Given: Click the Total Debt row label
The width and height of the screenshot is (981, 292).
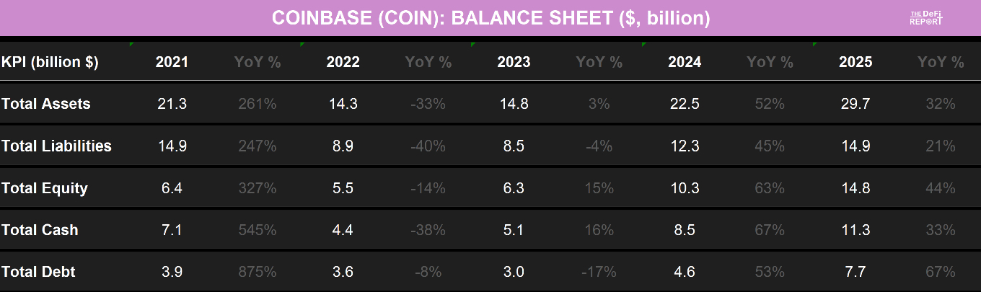Looking at the screenshot, I should (x=39, y=272).
